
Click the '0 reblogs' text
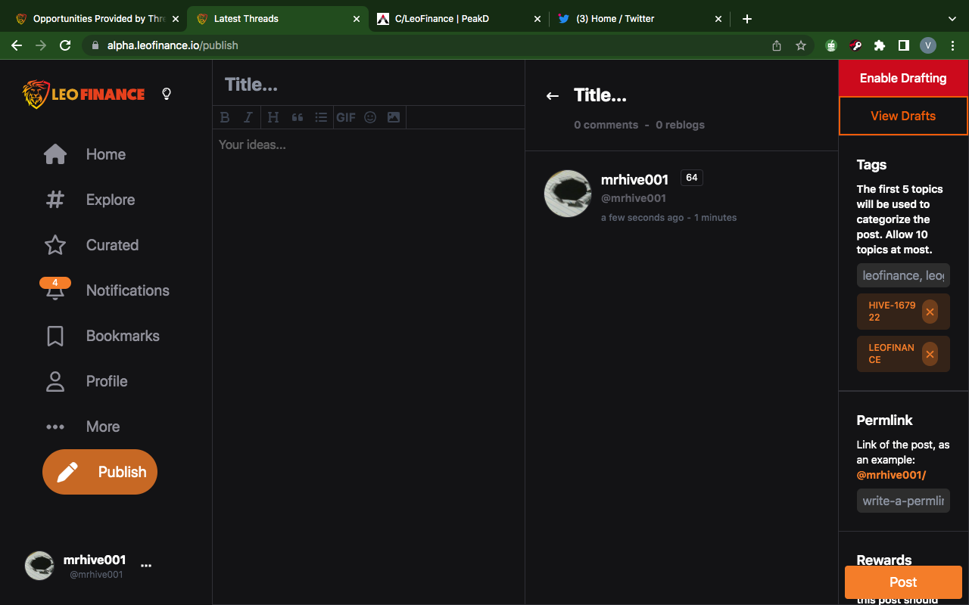(680, 125)
